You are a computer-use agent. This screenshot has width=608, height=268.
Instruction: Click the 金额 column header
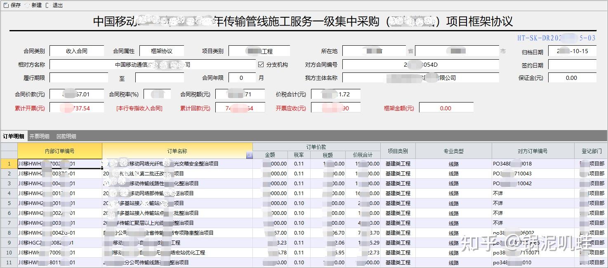point(270,155)
